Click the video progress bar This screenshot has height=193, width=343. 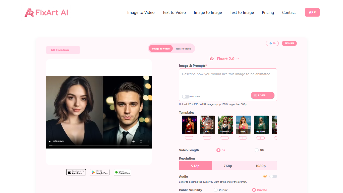click(99, 145)
